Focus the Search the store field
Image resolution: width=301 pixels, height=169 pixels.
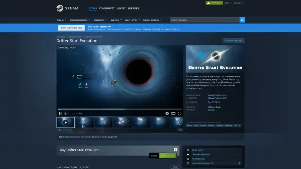204,20
